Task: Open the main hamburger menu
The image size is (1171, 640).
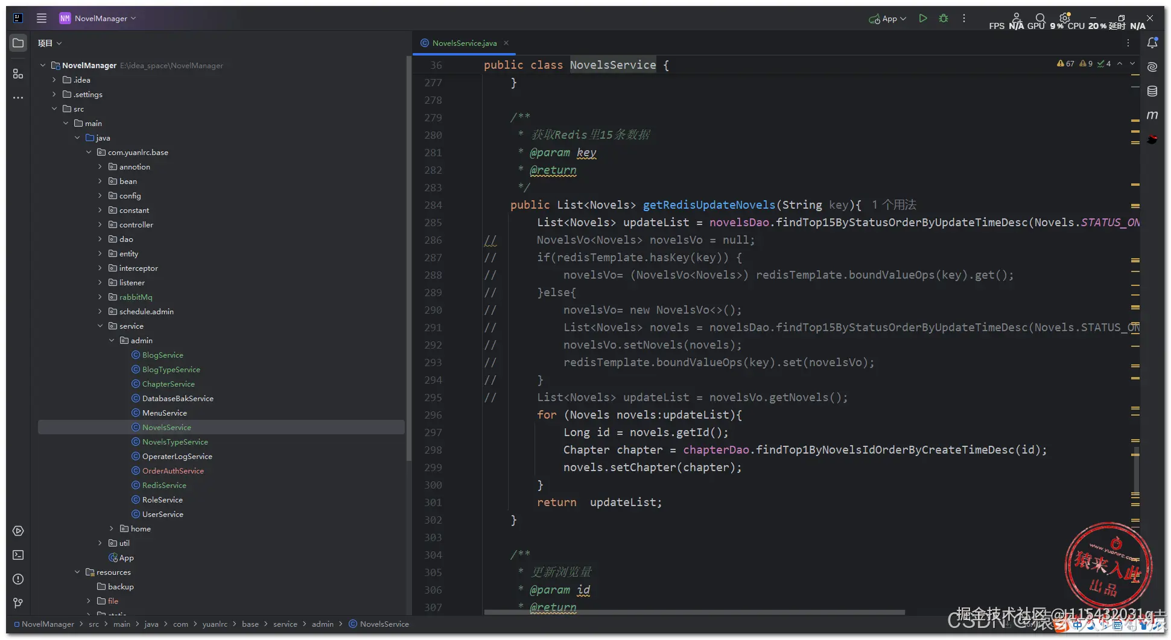Action: (42, 18)
